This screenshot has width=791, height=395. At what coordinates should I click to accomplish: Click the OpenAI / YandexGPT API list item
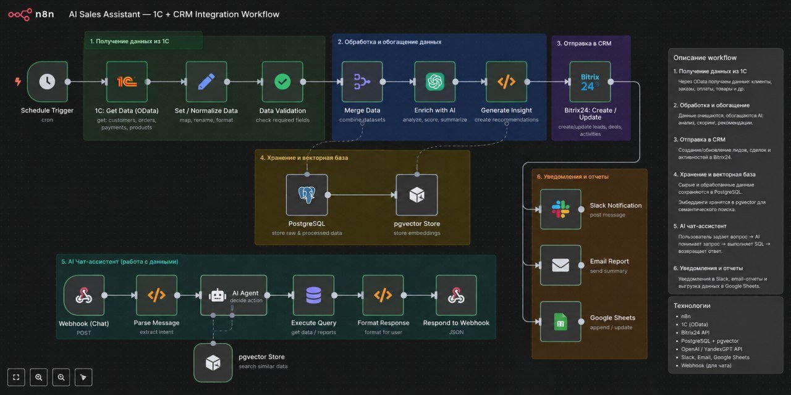coord(712,349)
